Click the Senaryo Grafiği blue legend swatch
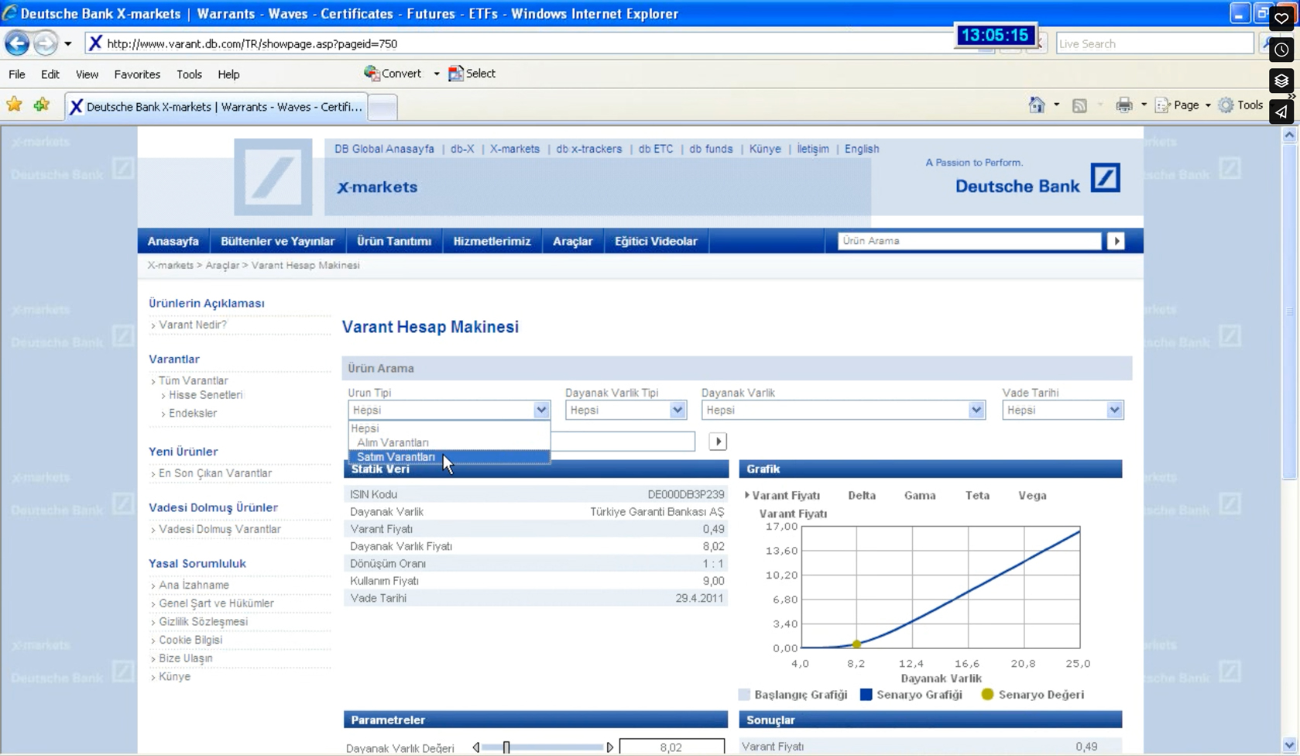 click(866, 695)
